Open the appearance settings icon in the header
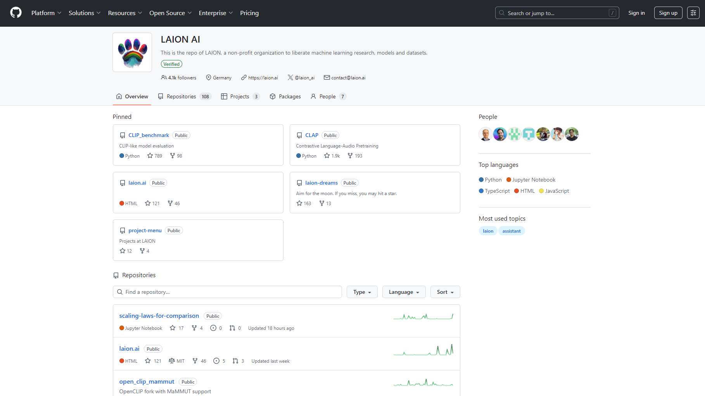This screenshot has height=396, width=705. [x=693, y=13]
